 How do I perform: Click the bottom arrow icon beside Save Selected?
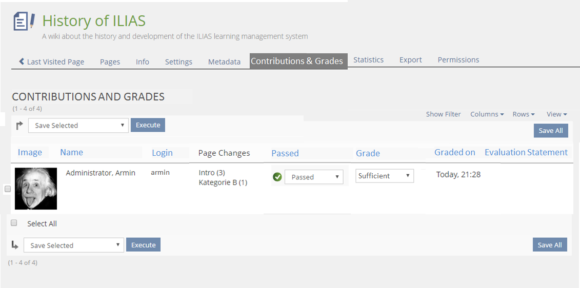(x=15, y=245)
